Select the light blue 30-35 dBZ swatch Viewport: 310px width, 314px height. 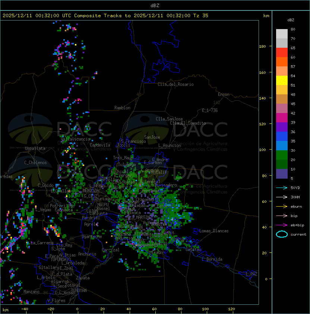(x=282, y=145)
